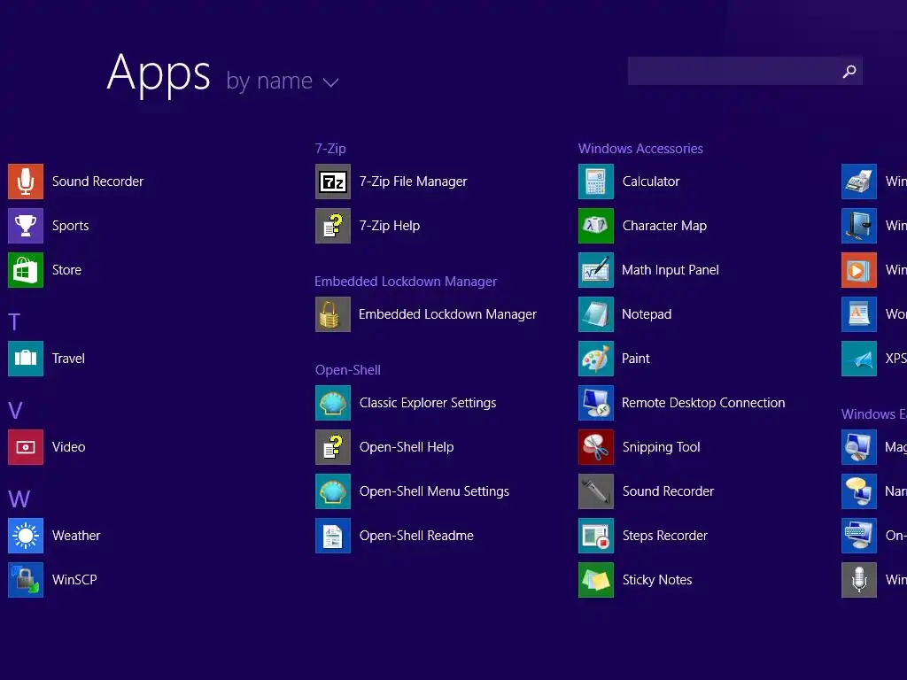
Task: Open Windows Accessories Sound Recorder gray microphone tile
Action: click(596, 491)
